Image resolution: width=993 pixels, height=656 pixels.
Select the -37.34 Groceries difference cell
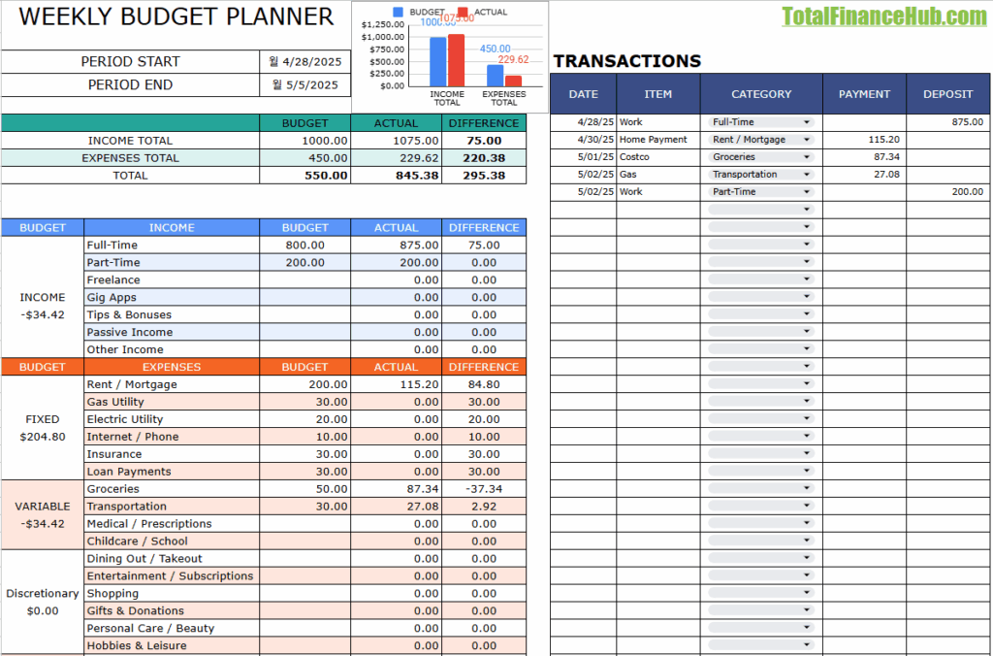484,489
